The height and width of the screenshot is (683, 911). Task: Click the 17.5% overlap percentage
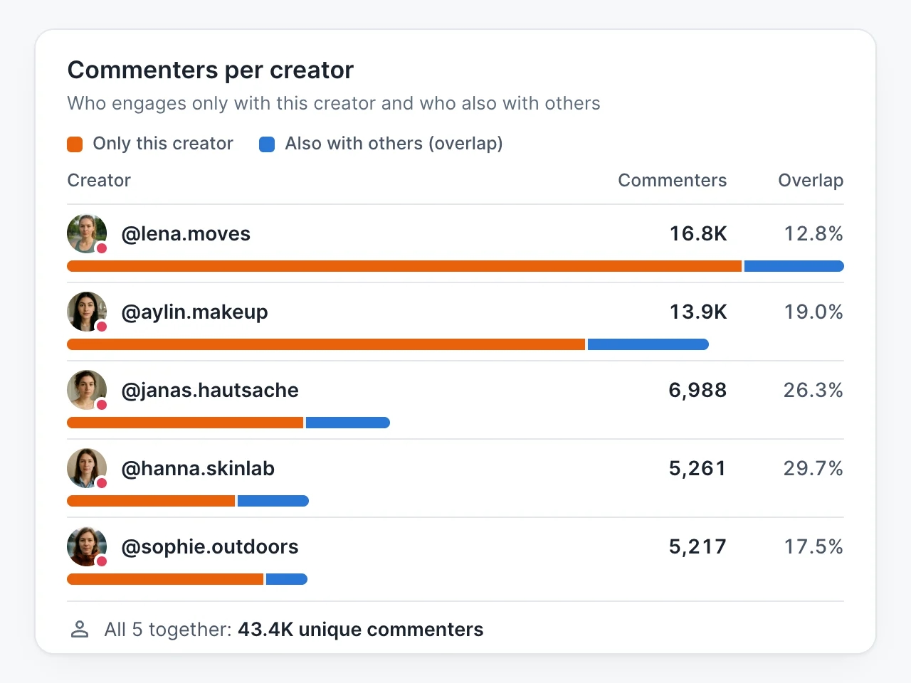[813, 547]
